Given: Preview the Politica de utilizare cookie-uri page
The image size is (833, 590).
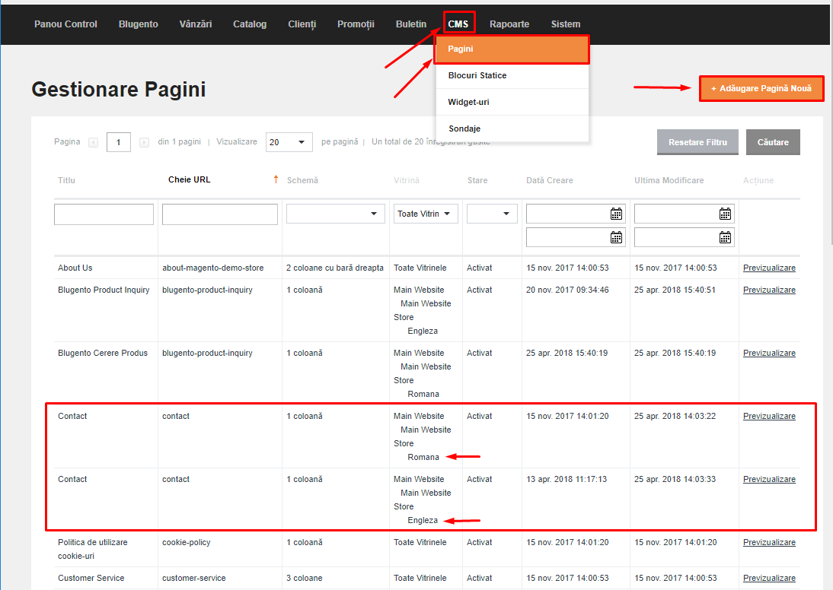Looking at the screenshot, I should click(769, 542).
